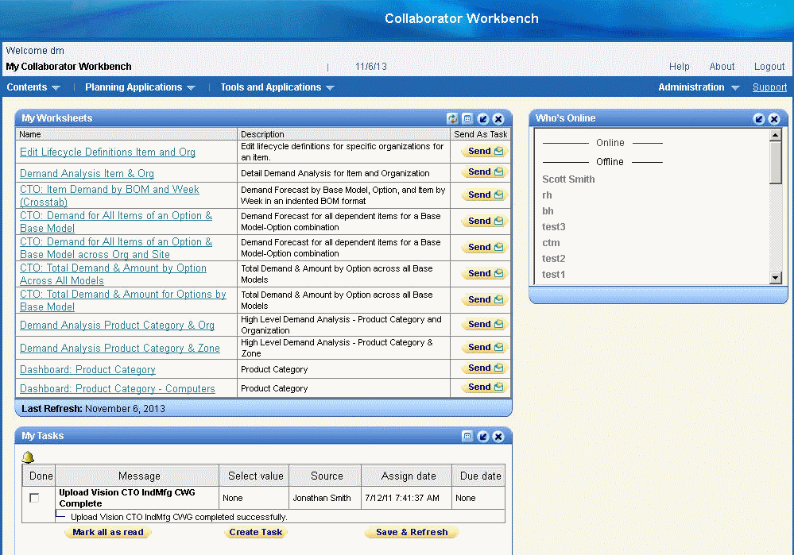Close the My Tasks panel

498,436
